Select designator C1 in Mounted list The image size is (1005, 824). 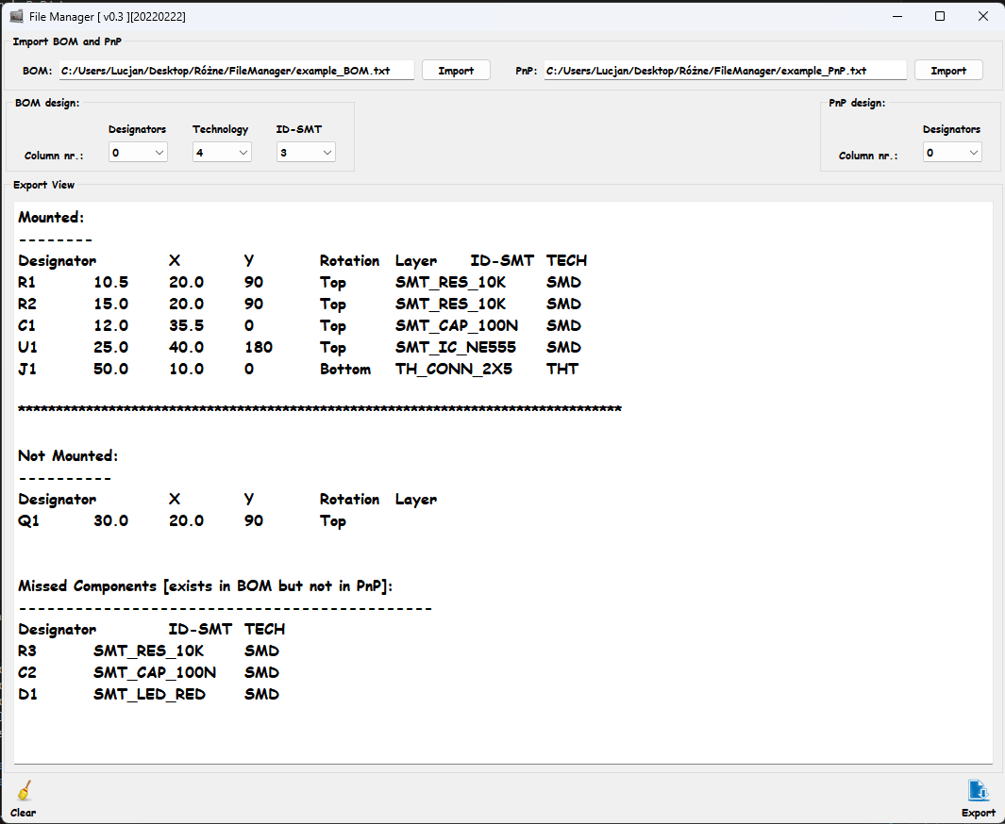(x=27, y=326)
